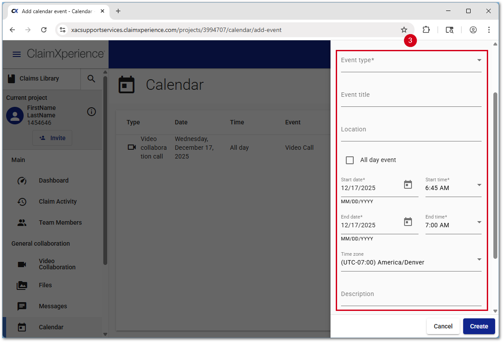Change the time zone selection

[479, 259]
